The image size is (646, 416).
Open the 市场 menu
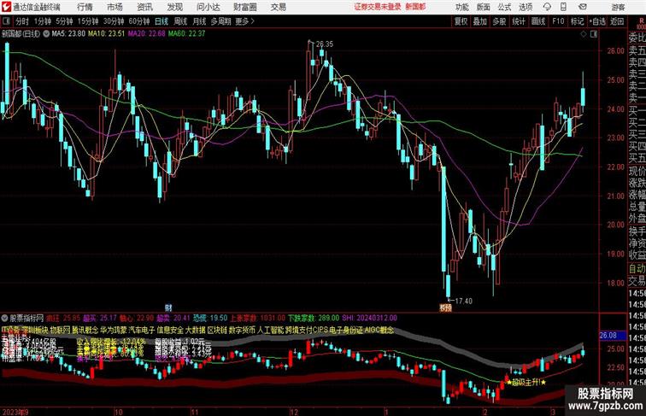115,7
